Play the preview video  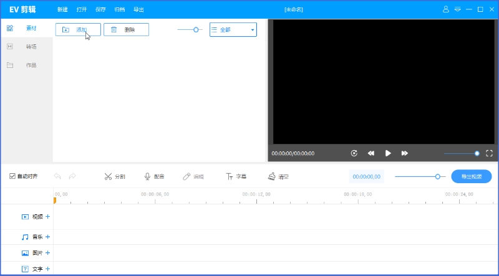point(388,153)
